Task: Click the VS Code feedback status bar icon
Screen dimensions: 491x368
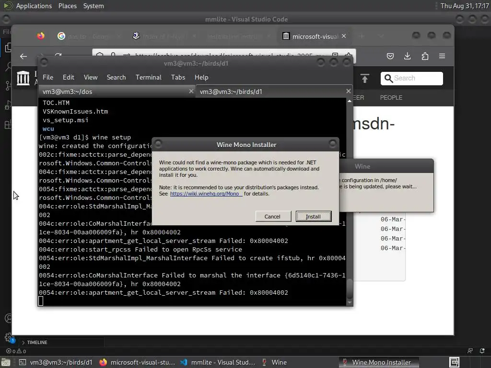Action: (x=470, y=351)
